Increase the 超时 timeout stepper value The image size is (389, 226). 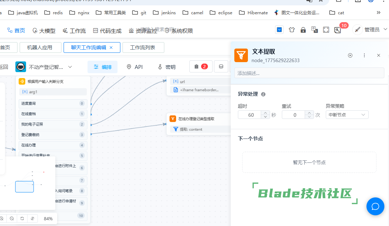[x=265, y=113]
